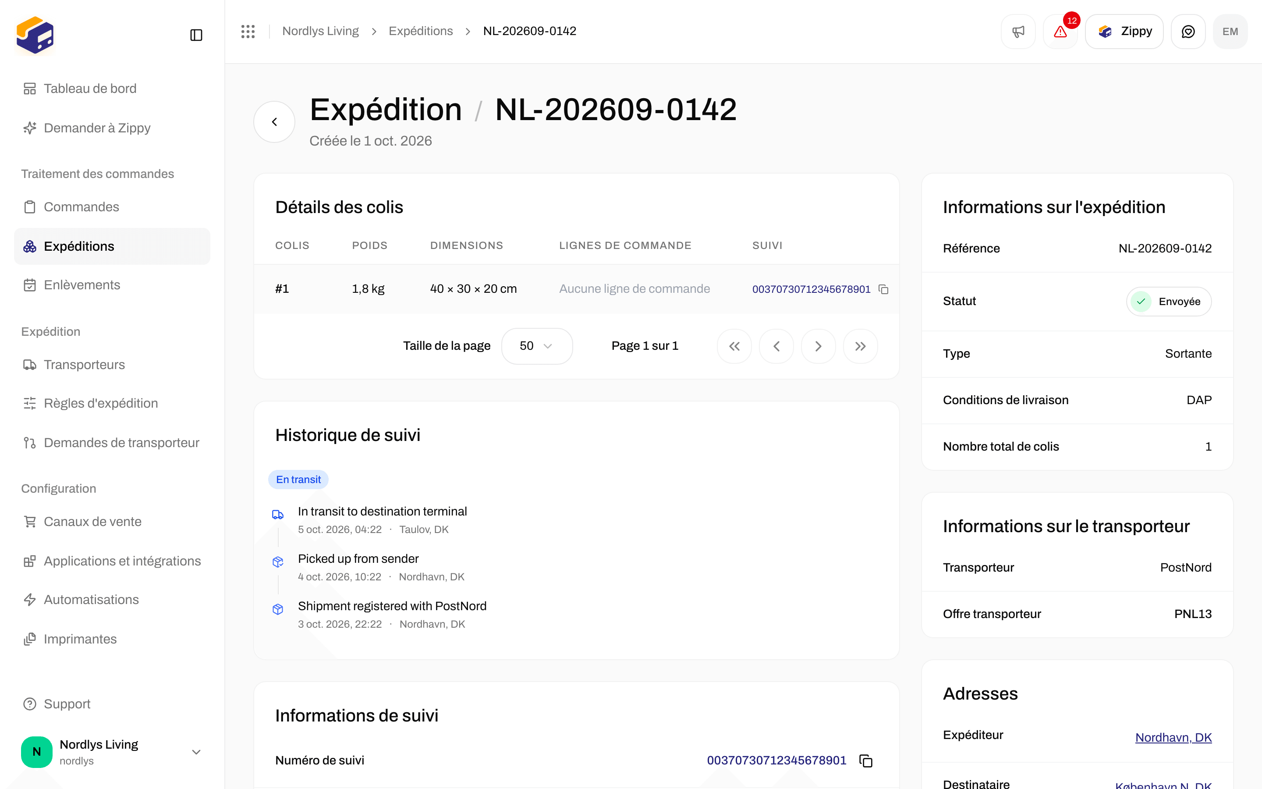Open tracking number link under Informations de suivi
Viewport: 1262px width, 789px height.
click(776, 761)
